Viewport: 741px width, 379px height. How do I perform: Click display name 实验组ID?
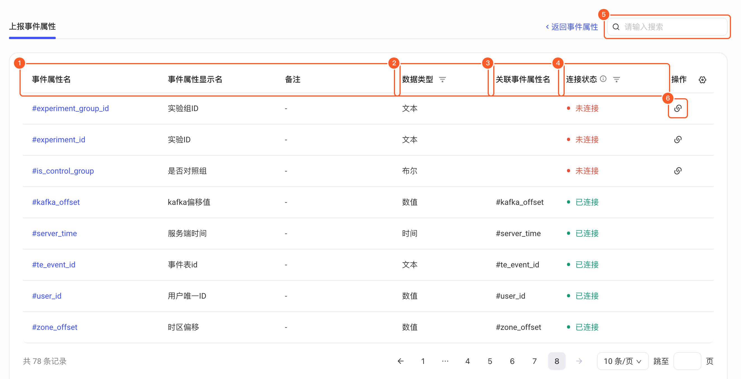(183, 109)
